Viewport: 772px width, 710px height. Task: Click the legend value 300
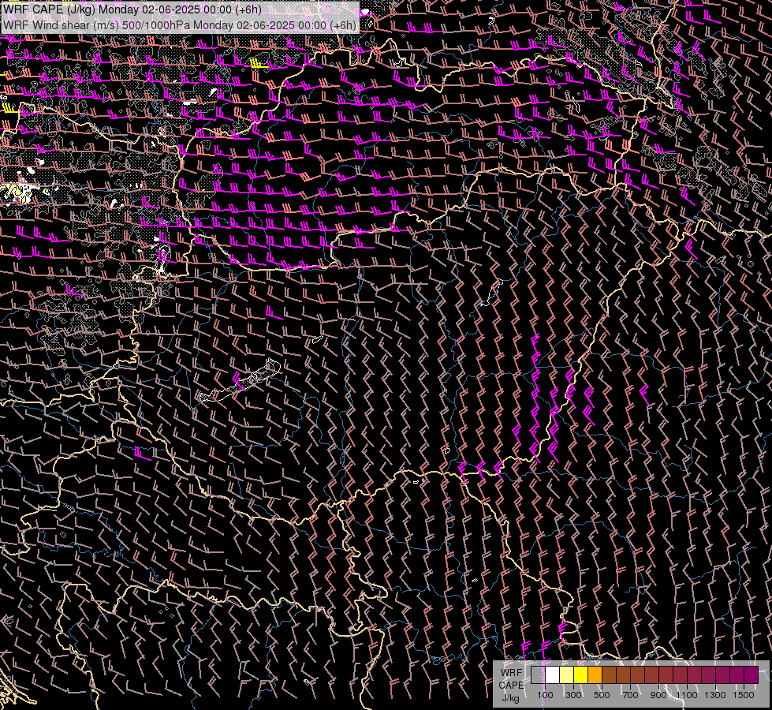pyautogui.click(x=573, y=695)
